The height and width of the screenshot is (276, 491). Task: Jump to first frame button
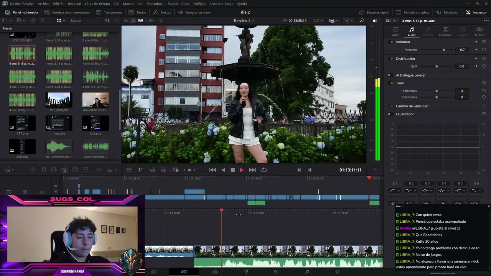click(213, 170)
